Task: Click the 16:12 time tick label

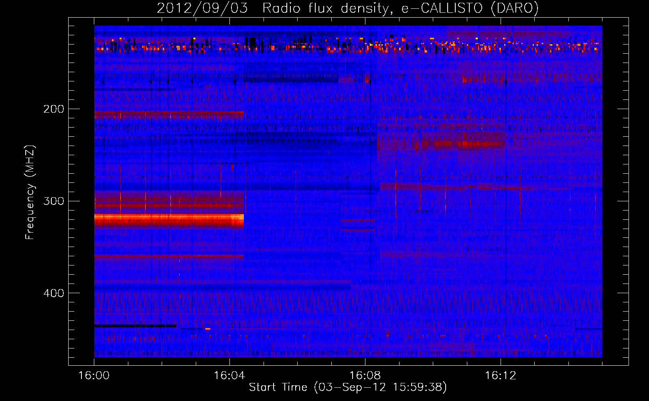Action: coord(501,375)
